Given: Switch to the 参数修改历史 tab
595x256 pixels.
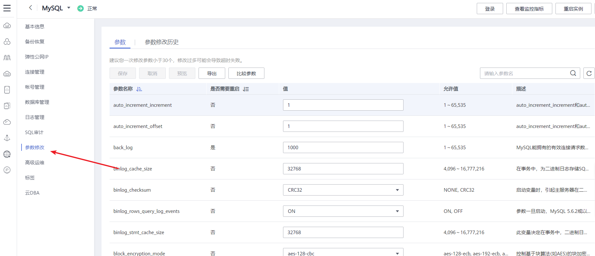Looking at the screenshot, I should tap(162, 42).
